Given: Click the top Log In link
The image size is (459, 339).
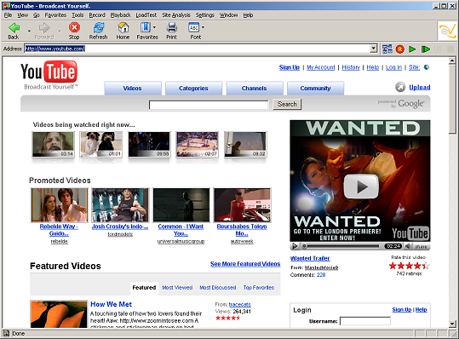Looking at the screenshot, I should coord(393,67).
